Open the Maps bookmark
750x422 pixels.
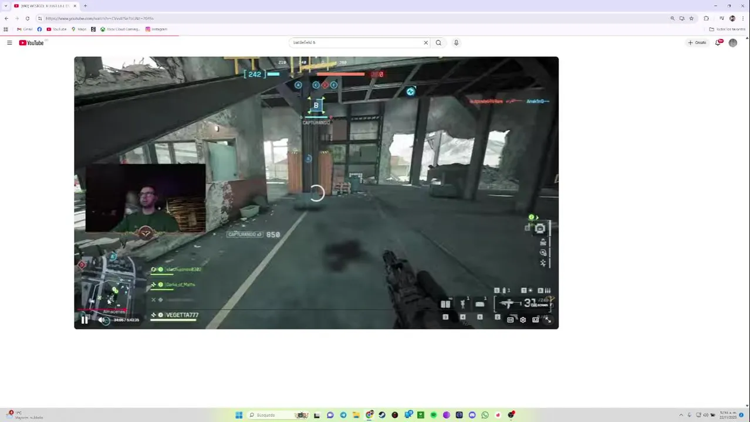79,29
